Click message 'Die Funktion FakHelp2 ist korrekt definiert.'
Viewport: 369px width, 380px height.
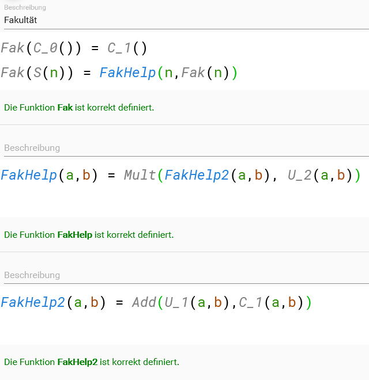(92, 362)
